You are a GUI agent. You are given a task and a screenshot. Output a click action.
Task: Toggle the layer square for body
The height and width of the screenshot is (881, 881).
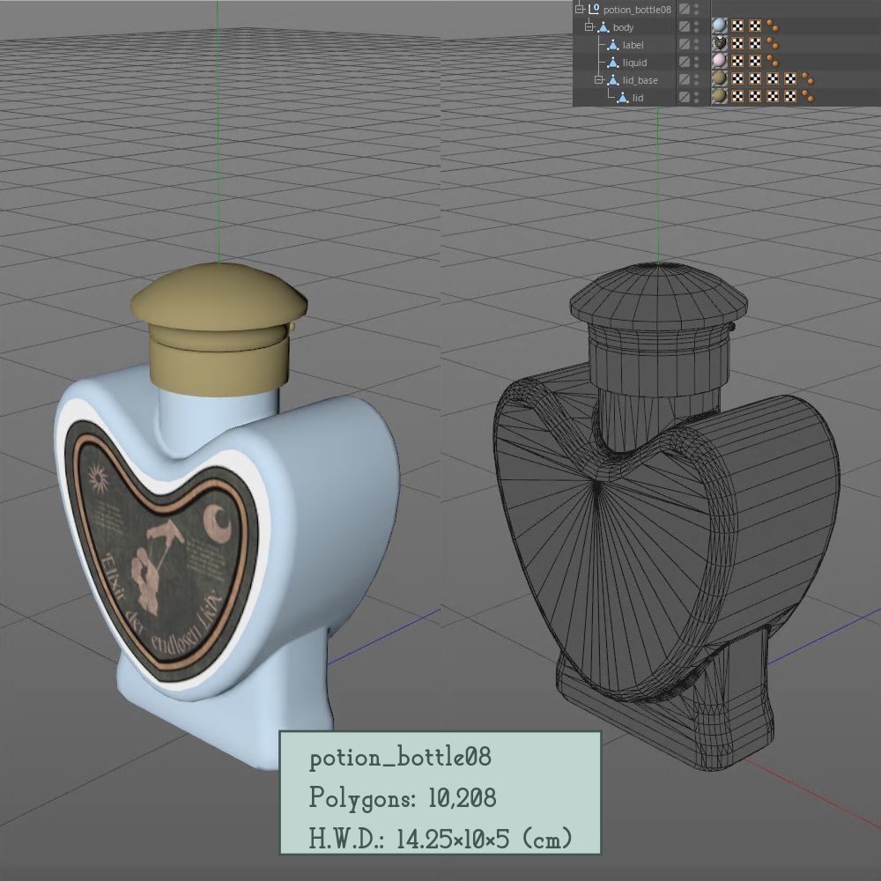684,26
